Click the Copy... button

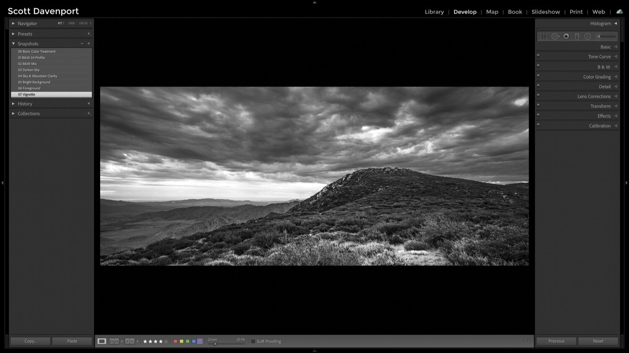[x=30, y=341]
